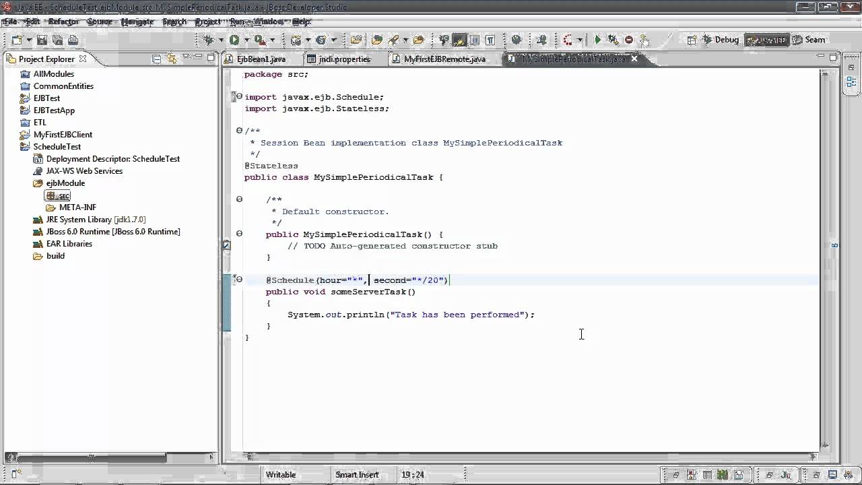Viewport: 862px width, 485px height.
Task: Click the green Resume play icon
Action: 597,40
